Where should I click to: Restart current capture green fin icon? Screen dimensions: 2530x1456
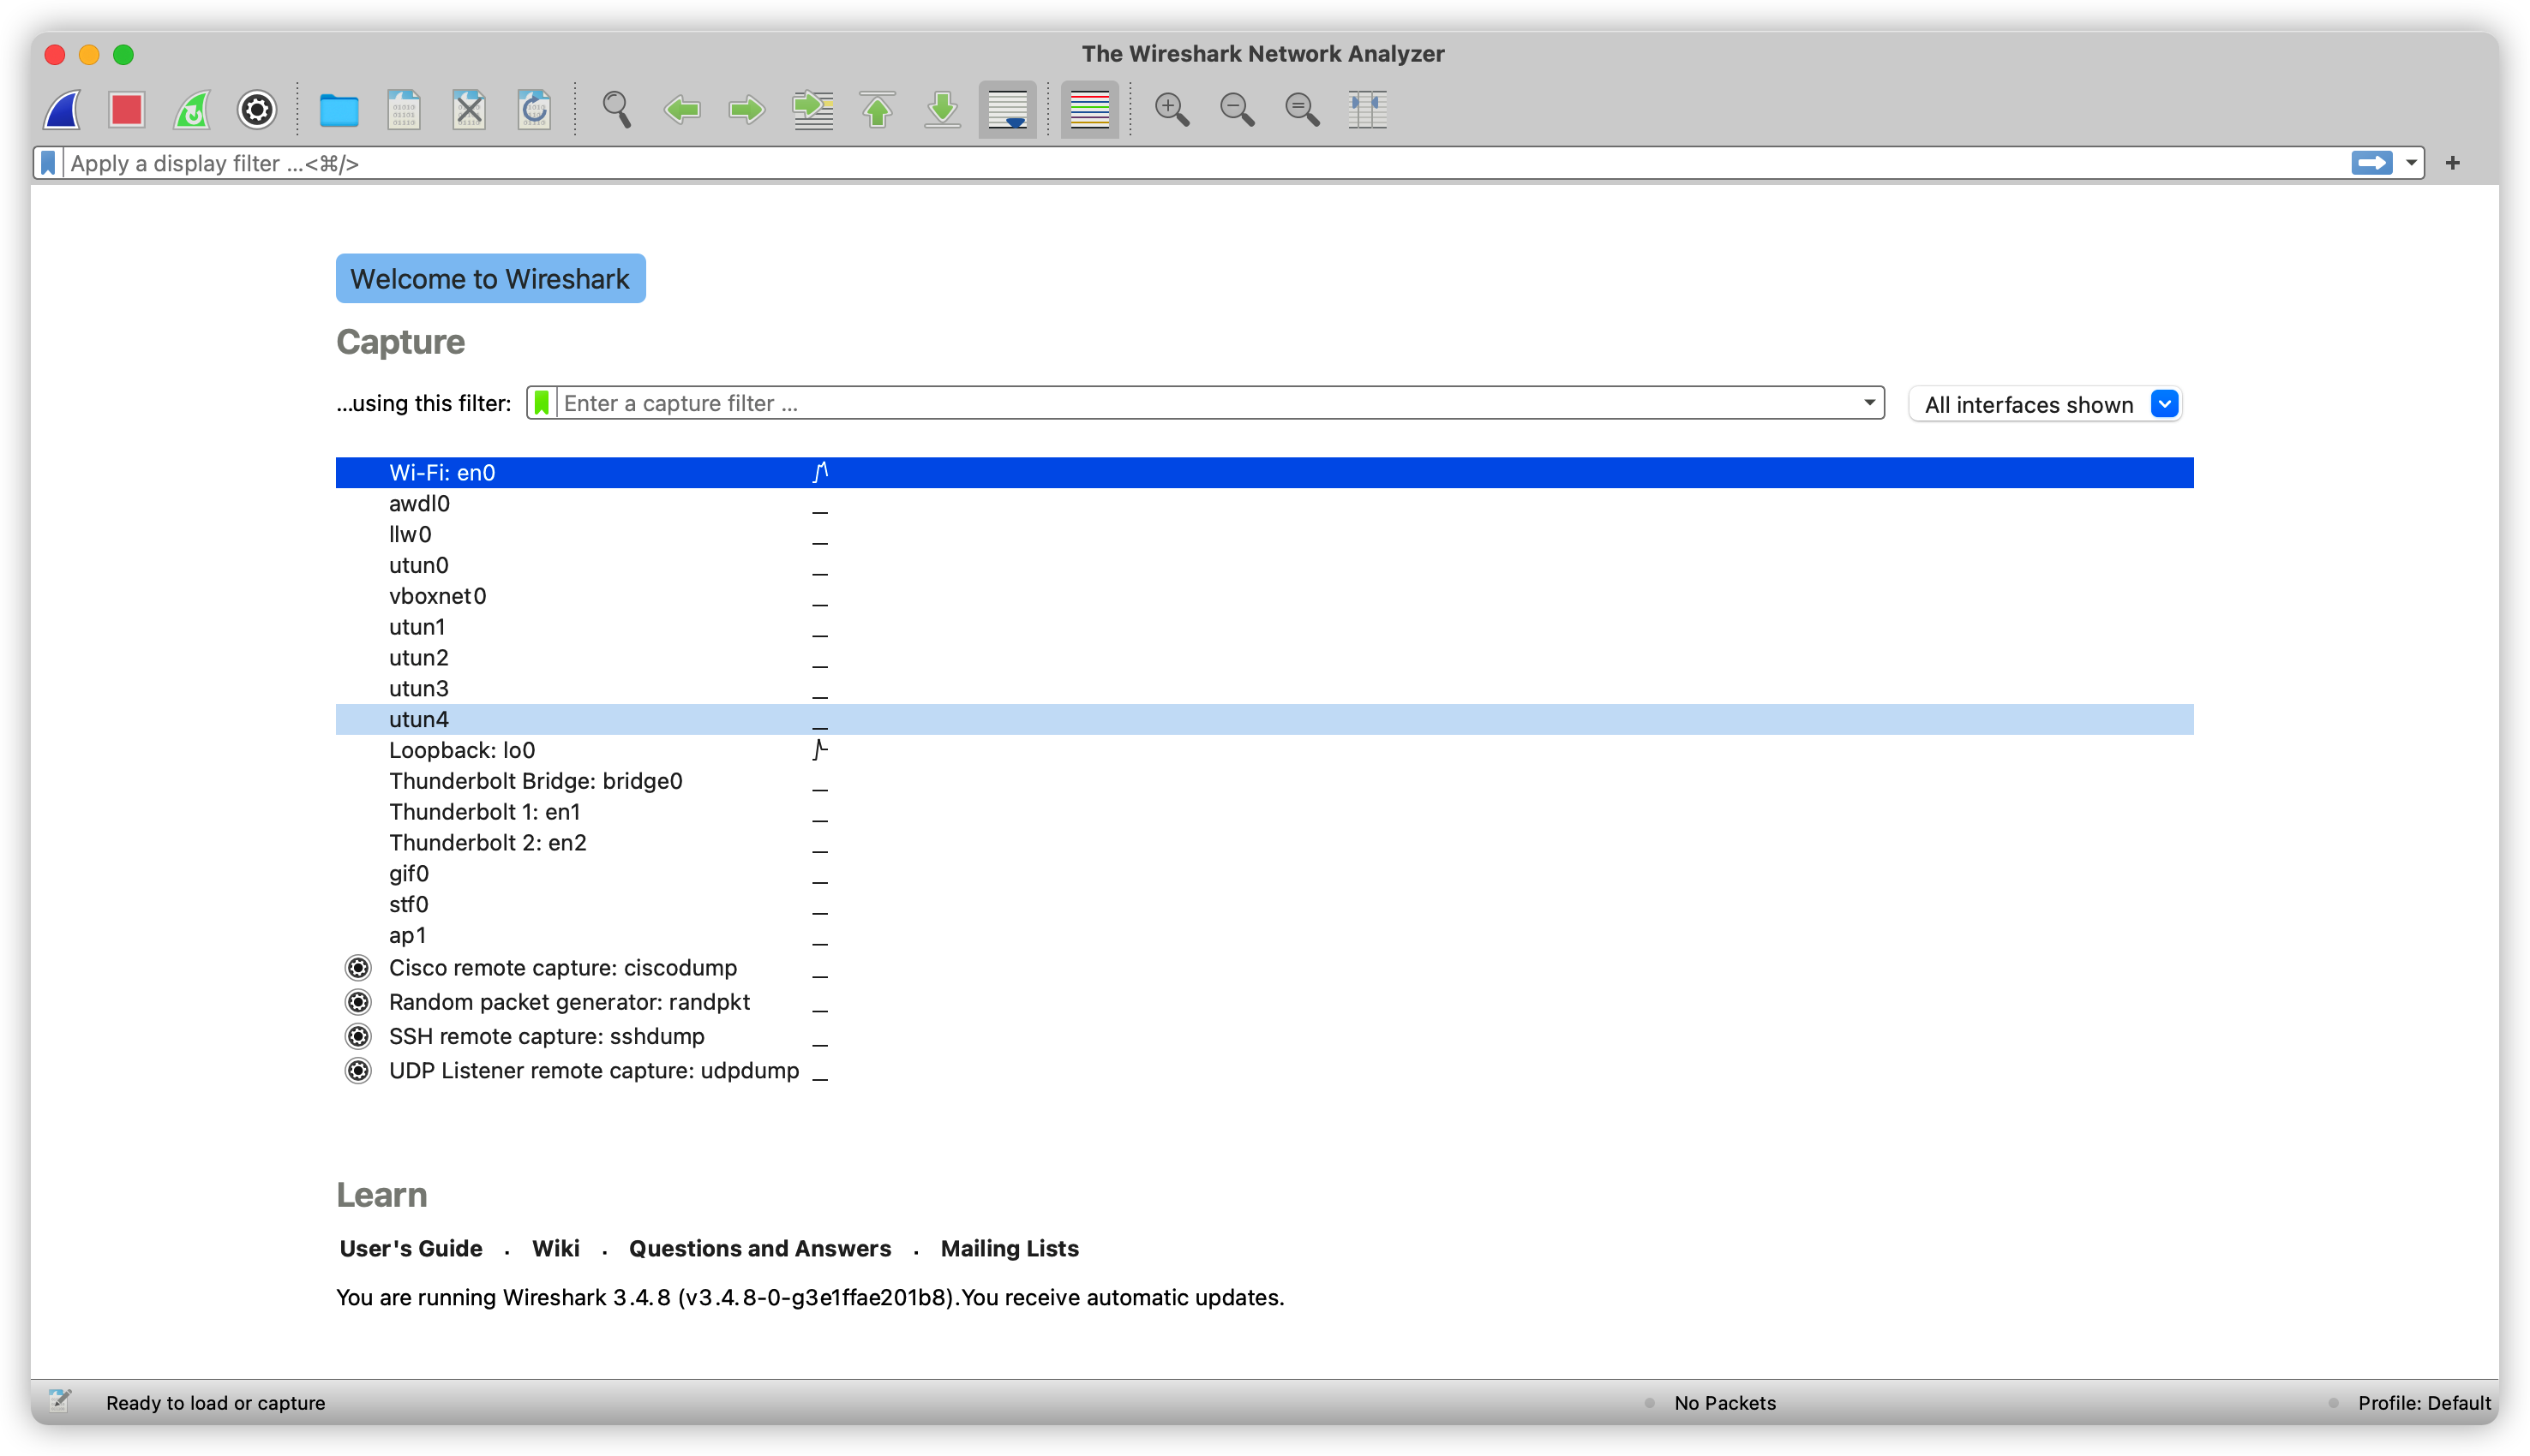(192, 109)
